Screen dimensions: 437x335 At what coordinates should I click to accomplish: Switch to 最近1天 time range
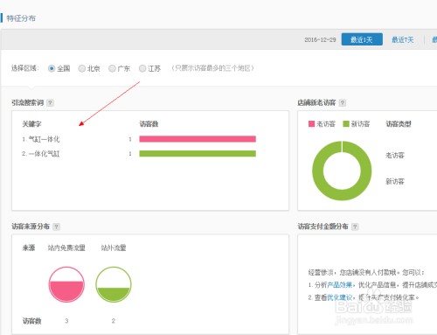tap(362, 39)
